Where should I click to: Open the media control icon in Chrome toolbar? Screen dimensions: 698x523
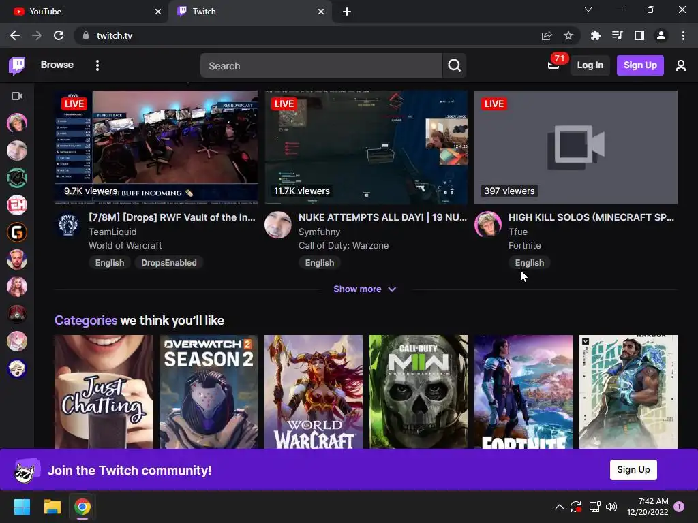pos(617,35)
